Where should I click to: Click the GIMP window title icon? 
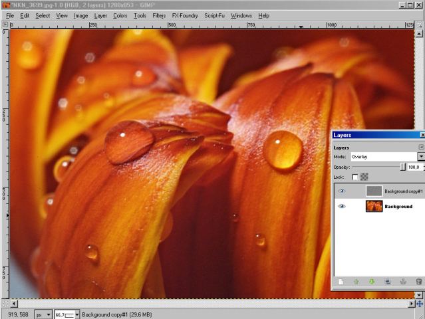6,5
